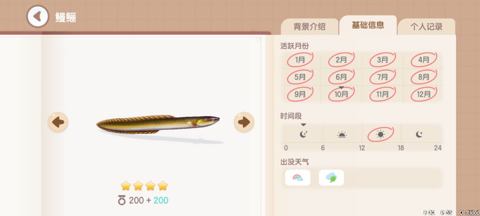Select the 基础信息 tab
480x216 pixels.
(368, 25)
